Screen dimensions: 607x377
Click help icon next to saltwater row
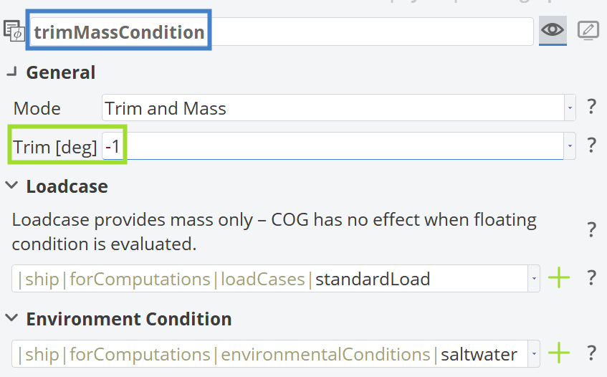point(591,353)
